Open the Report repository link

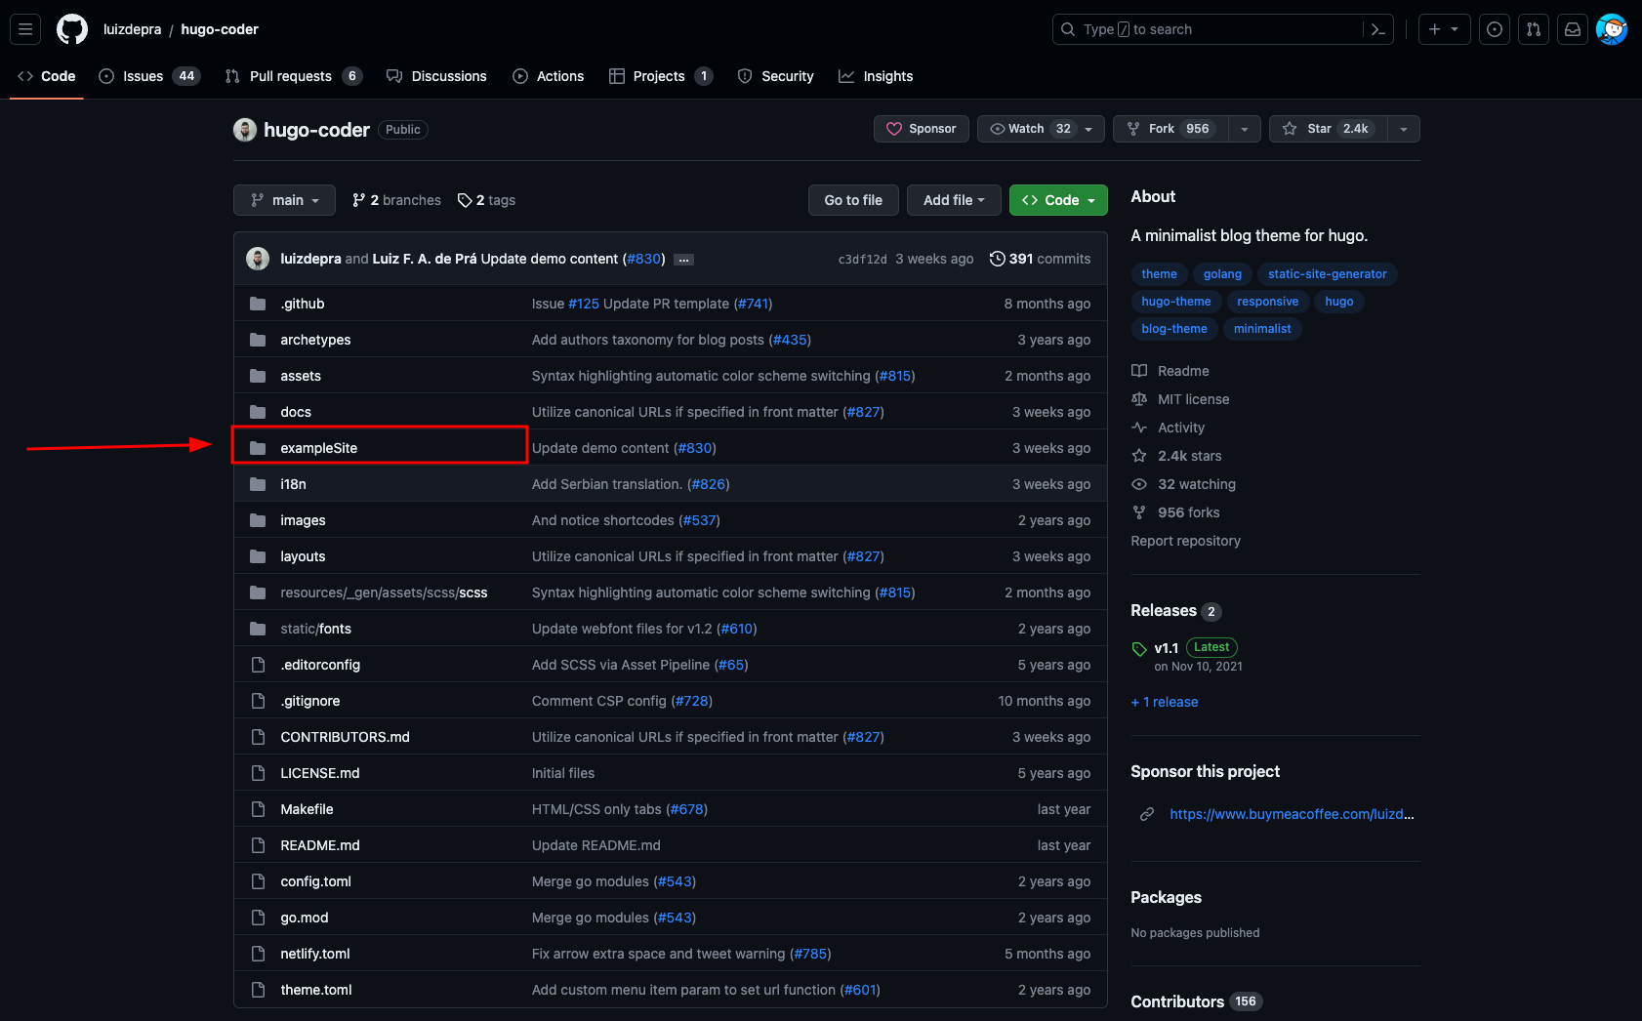1185,541
